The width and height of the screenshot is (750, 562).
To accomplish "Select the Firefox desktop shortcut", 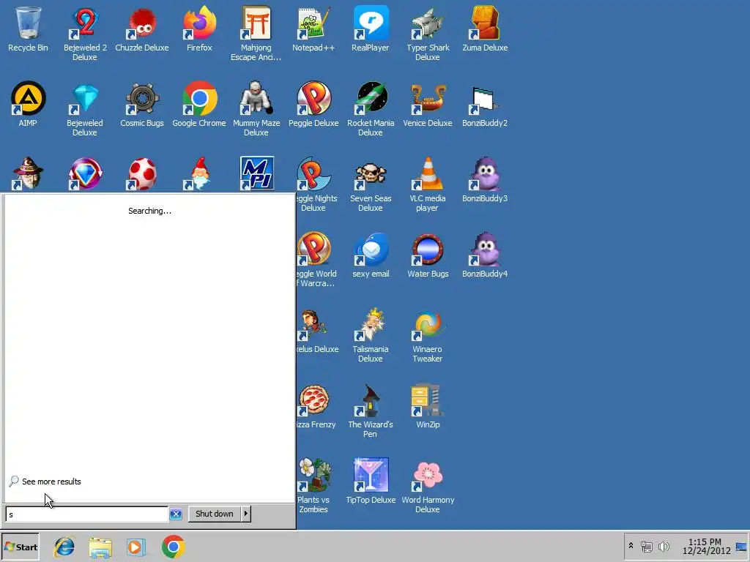I will (199, 29).
